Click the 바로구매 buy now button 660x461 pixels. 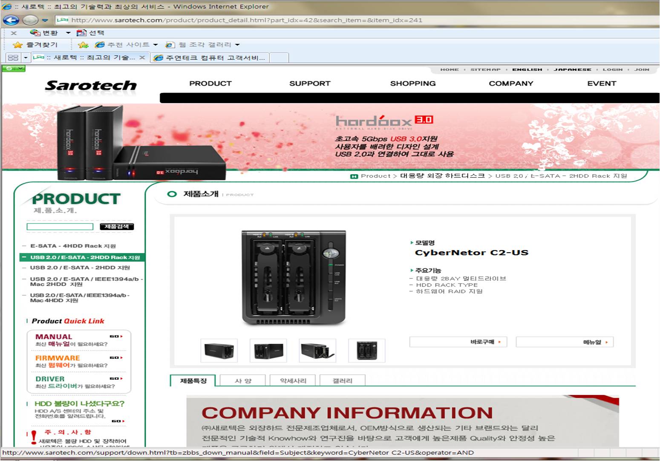pyautogui.click(x=458, y=342)
